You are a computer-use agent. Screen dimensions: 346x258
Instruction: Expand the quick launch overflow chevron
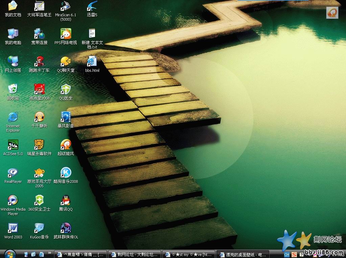[x=50, y=253]
